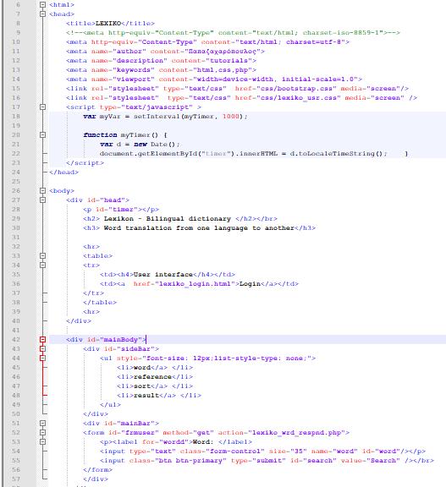Click "css/bootstrap.css" href value

tap(296, 89)
